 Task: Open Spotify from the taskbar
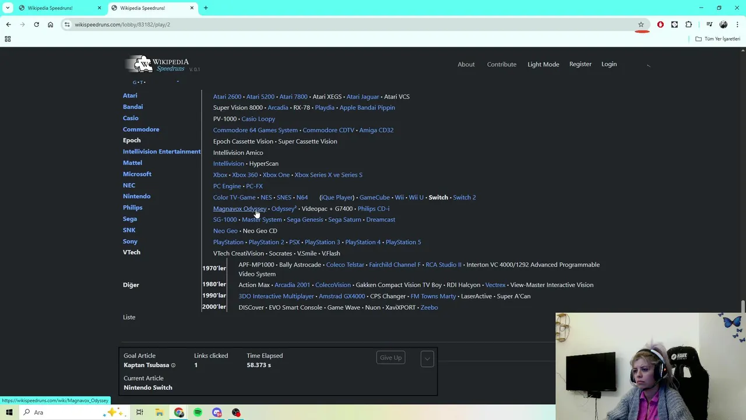pos(198,412)
